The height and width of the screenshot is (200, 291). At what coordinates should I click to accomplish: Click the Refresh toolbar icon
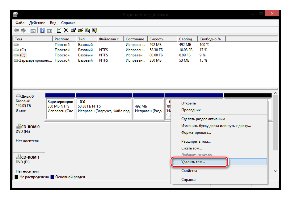click(59, 30)
